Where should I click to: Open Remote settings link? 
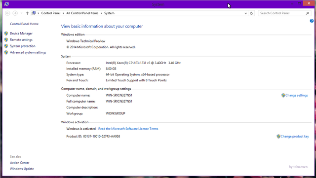[x=21, y=39]
